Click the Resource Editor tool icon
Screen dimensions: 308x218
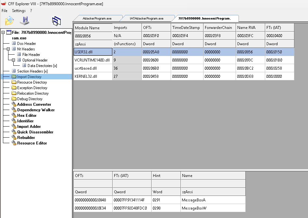tap(14, 143)
